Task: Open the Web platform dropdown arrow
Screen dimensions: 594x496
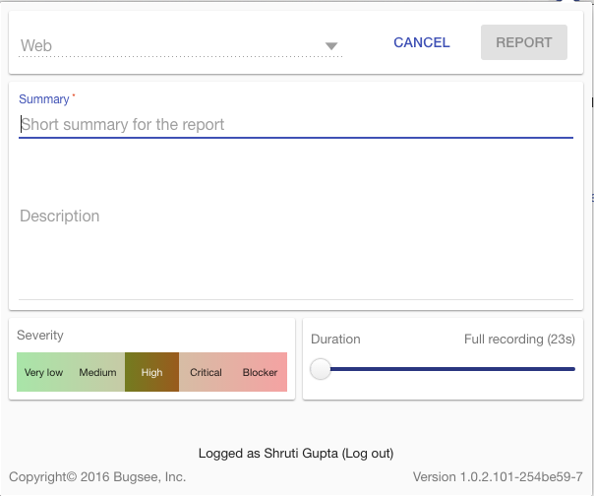Action: coord(331,46)
